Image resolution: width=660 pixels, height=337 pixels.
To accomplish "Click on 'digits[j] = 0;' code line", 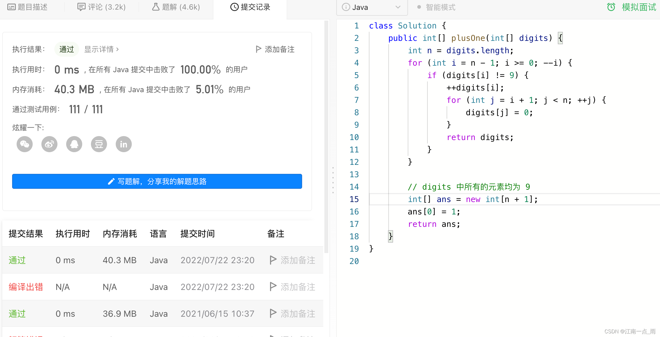I will pyautogui.click(x=499, y=112).
